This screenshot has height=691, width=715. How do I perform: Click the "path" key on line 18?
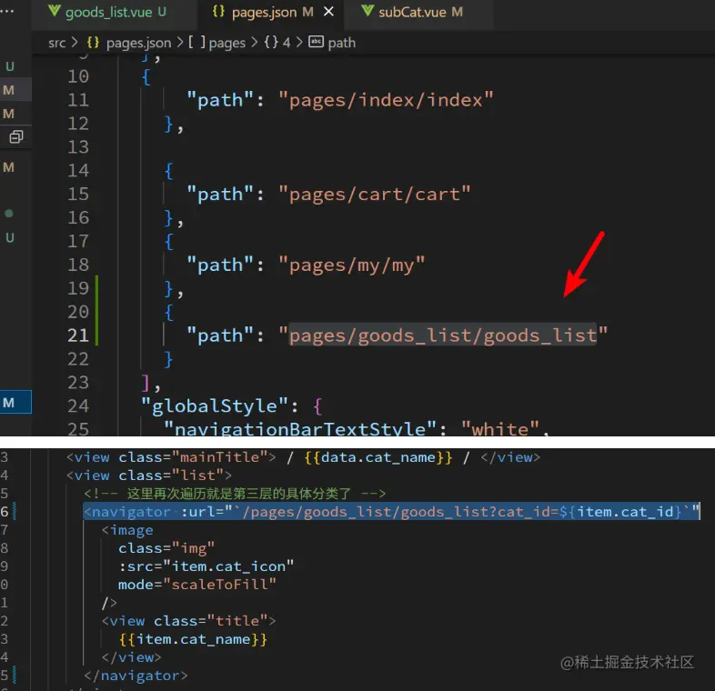(x=220, y=265)
